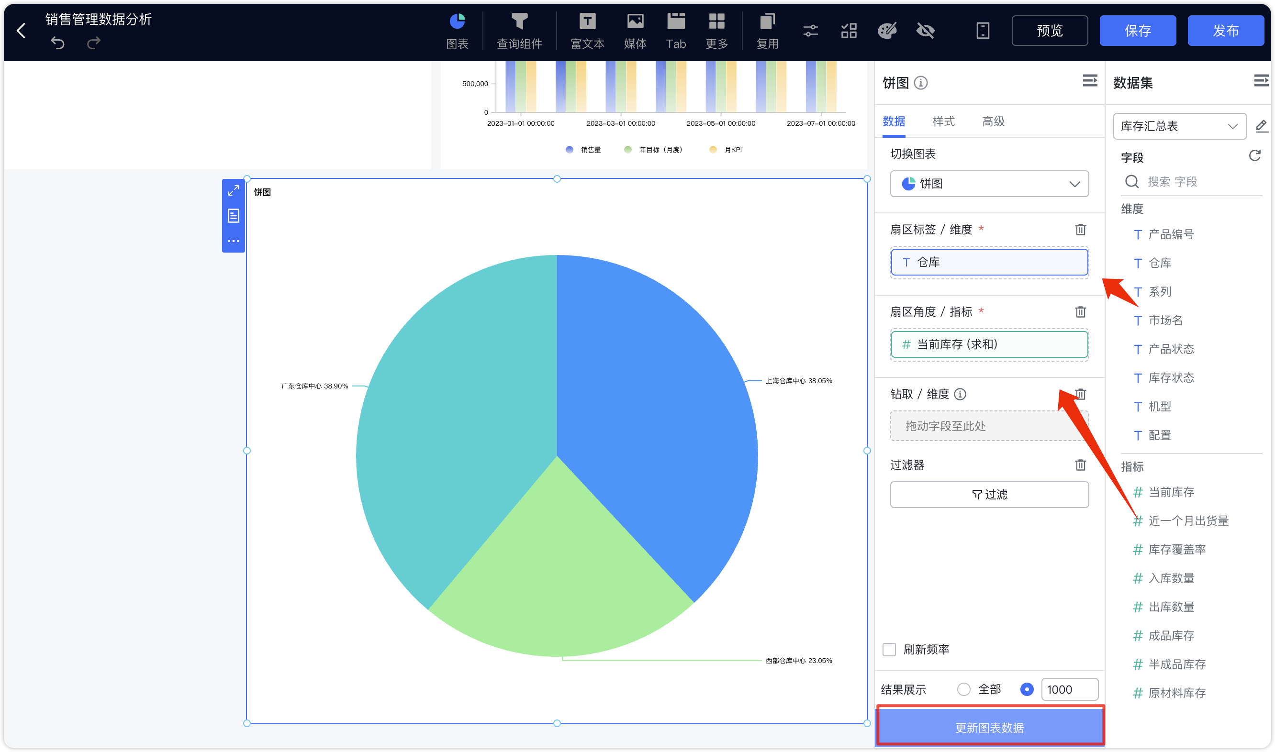Select the 机型 dimension field
Image resolution: width=1275 pixels, height=752 pixels.
coord(1159,407)
